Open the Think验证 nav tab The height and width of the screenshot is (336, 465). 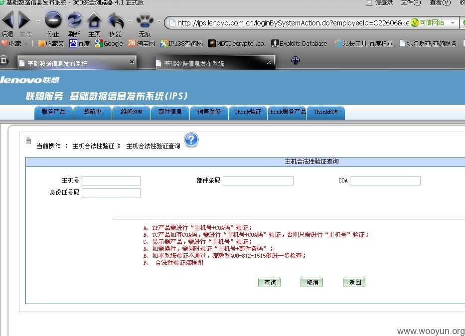pos(248,112)
